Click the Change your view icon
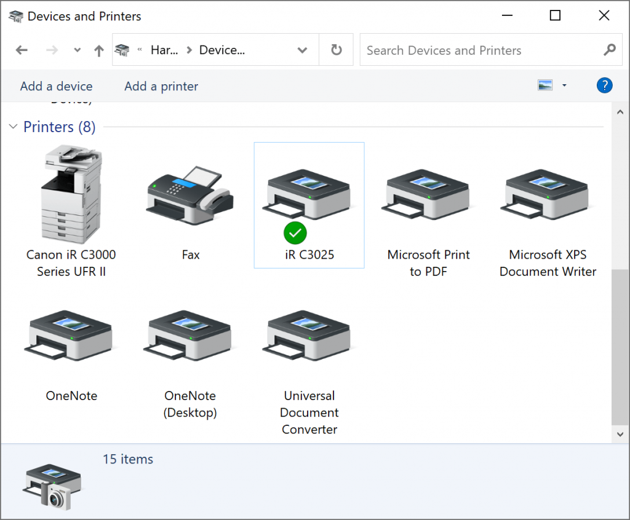The height and width of the screenshot is (520, 630). click(x=545, y=85)
